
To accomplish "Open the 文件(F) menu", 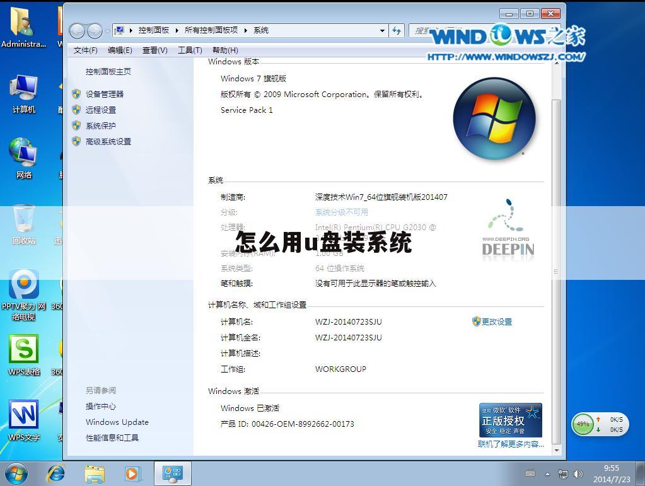I will click(x=86, y=50).
